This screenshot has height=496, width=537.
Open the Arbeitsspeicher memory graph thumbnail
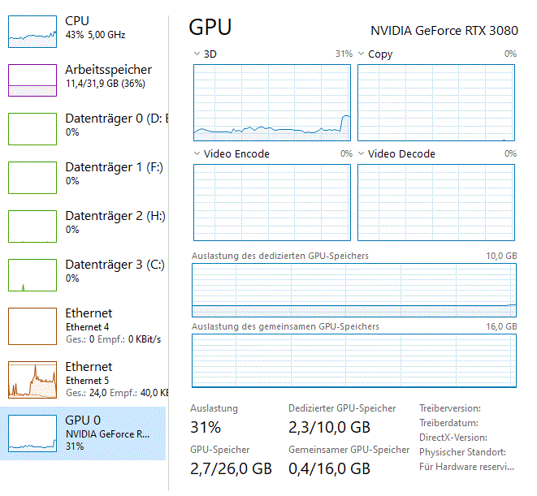click(32, 80)
